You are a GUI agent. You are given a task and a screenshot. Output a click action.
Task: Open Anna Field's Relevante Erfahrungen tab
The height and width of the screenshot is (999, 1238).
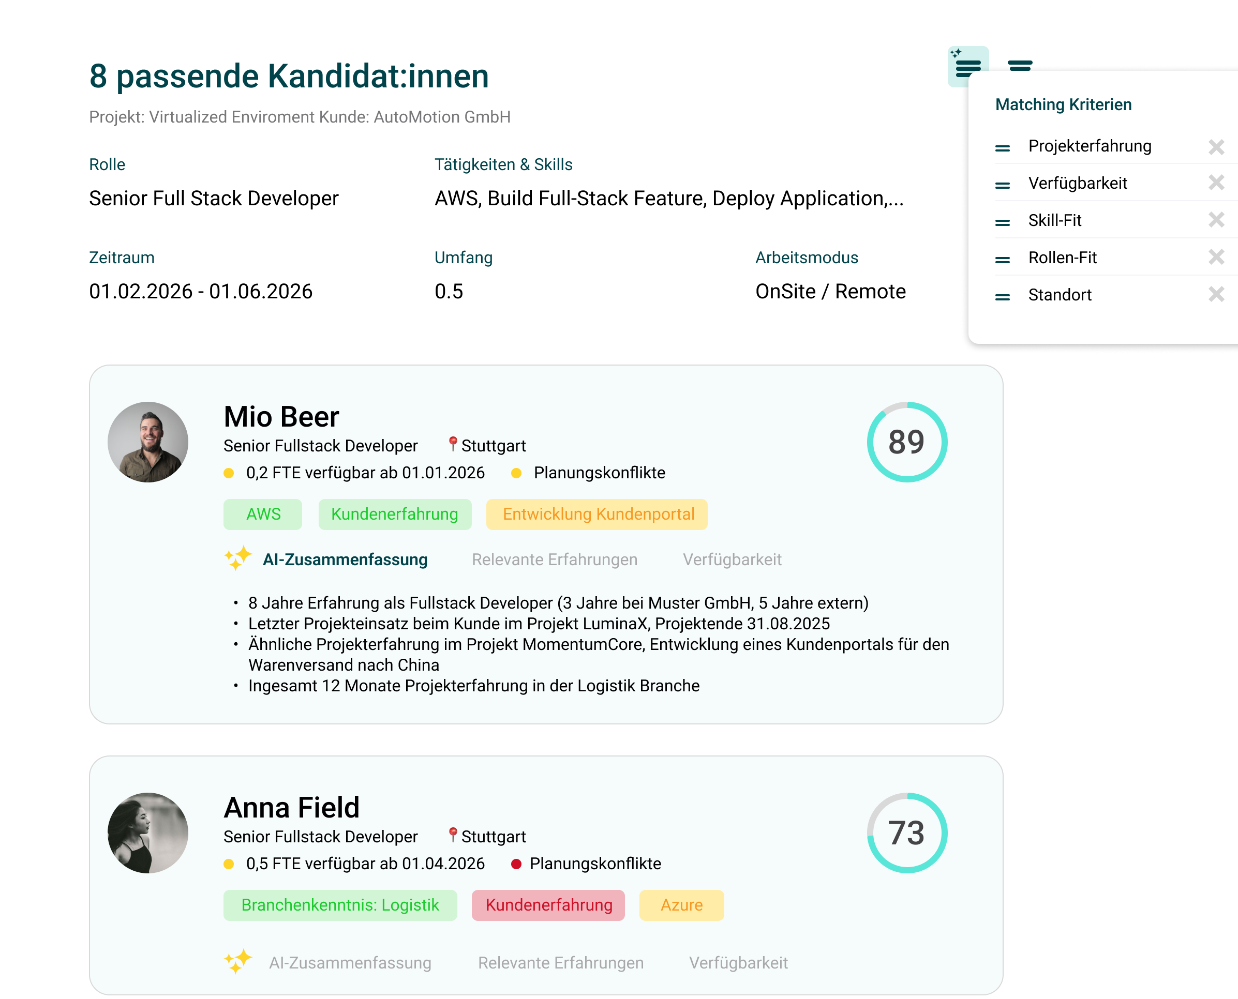click(x=560, y=963)
